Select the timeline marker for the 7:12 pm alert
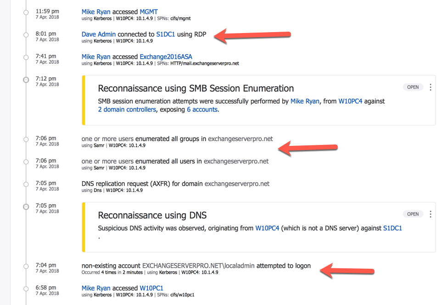447x305 pixels. (x=26, y=79)
